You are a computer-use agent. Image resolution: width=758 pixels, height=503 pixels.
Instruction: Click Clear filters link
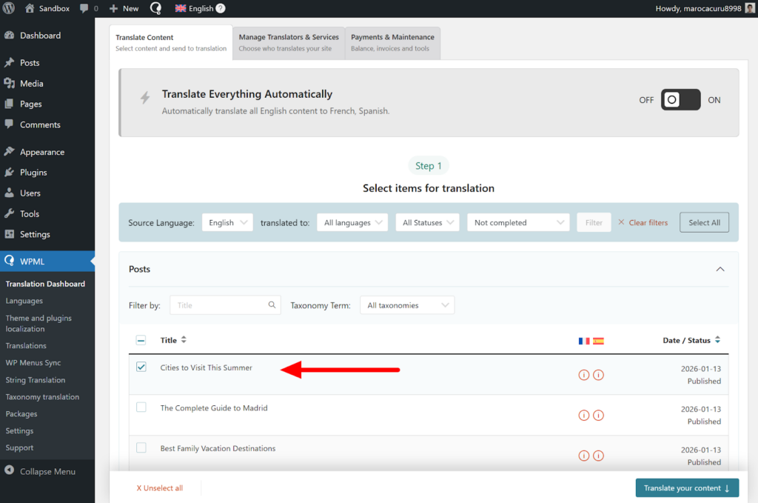[643, 222]
